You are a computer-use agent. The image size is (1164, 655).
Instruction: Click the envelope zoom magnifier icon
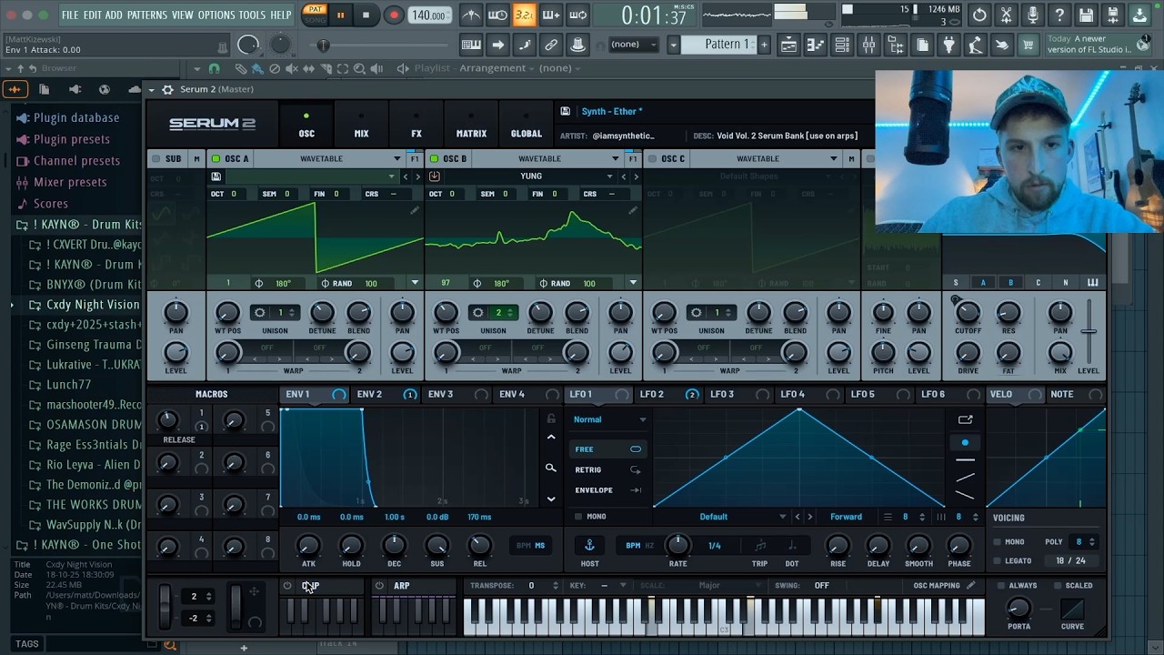tap(550, 468)
